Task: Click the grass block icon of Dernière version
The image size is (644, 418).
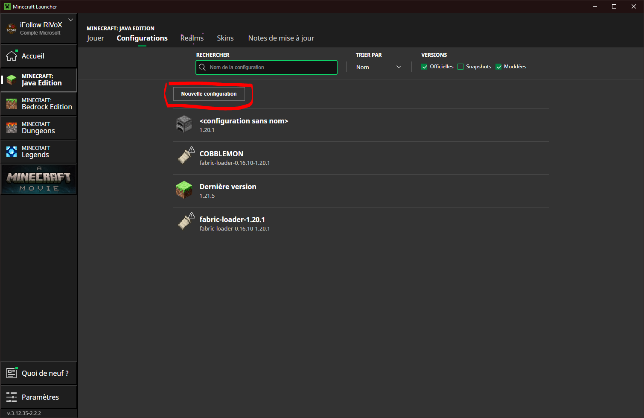Action: click(x=184, y=190)
